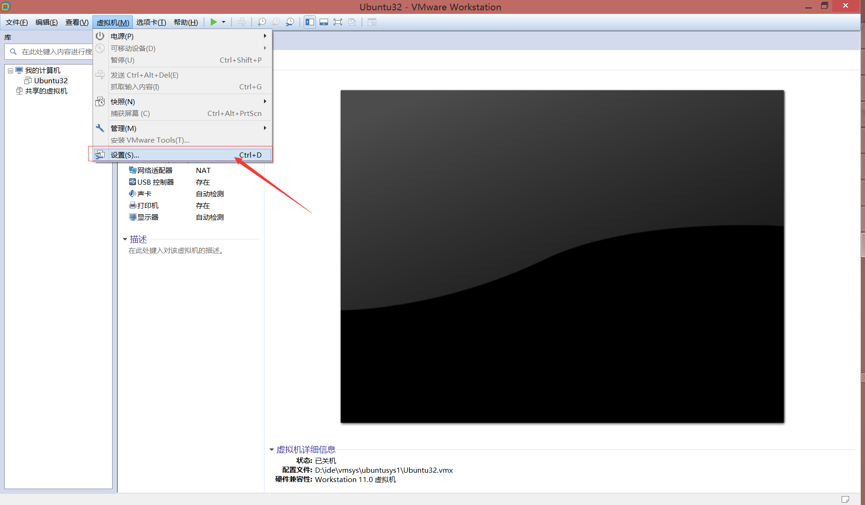Click the search magnifier icon in library

[x=13, y=52]
